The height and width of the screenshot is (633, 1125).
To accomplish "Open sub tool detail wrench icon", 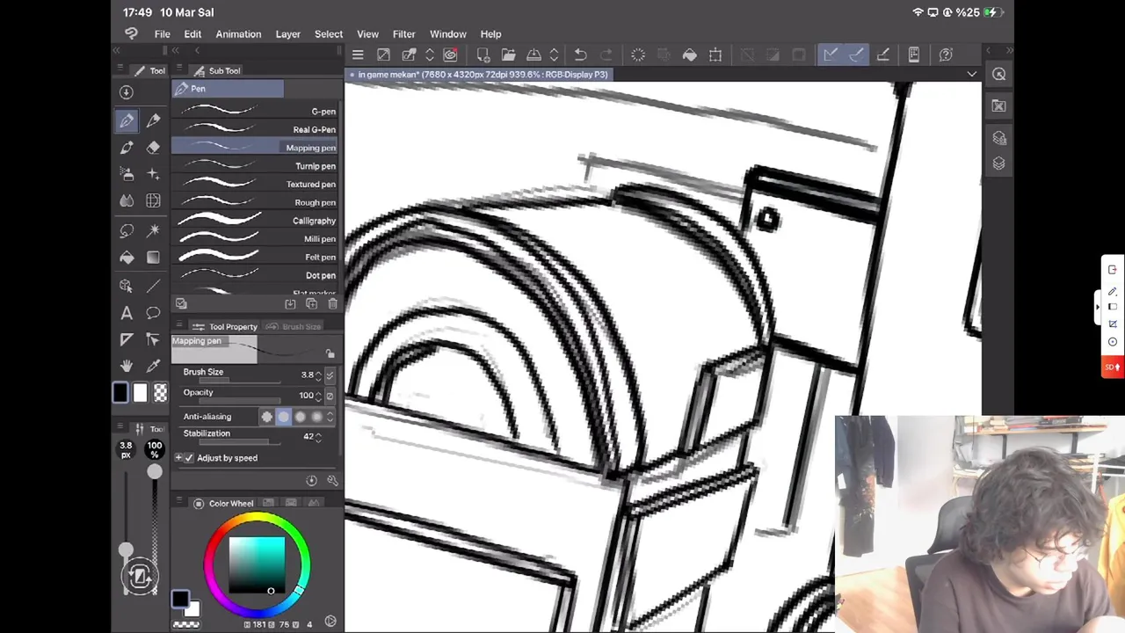I will tap(332, 480).
